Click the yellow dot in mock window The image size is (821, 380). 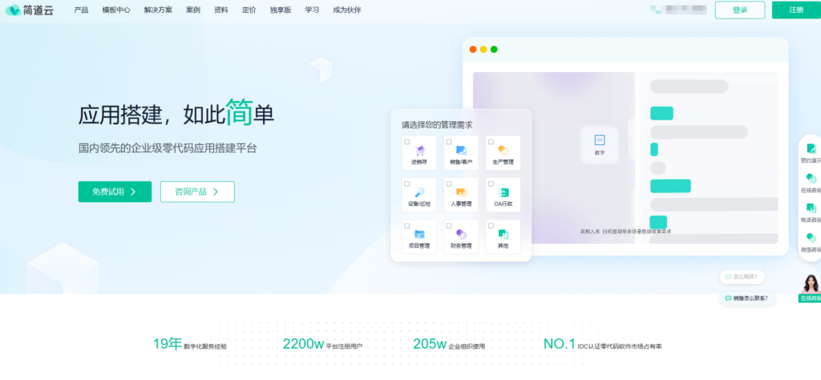click(x=483, y=49)
